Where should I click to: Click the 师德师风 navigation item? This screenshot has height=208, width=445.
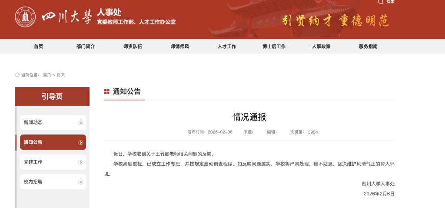click(180, 47)
